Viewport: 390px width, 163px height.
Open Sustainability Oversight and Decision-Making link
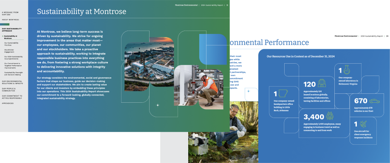(x=14, y=73)
